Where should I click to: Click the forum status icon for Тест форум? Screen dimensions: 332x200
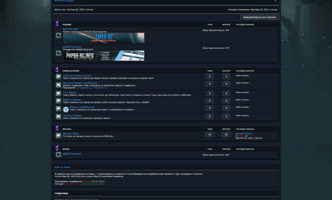point(58,93)
